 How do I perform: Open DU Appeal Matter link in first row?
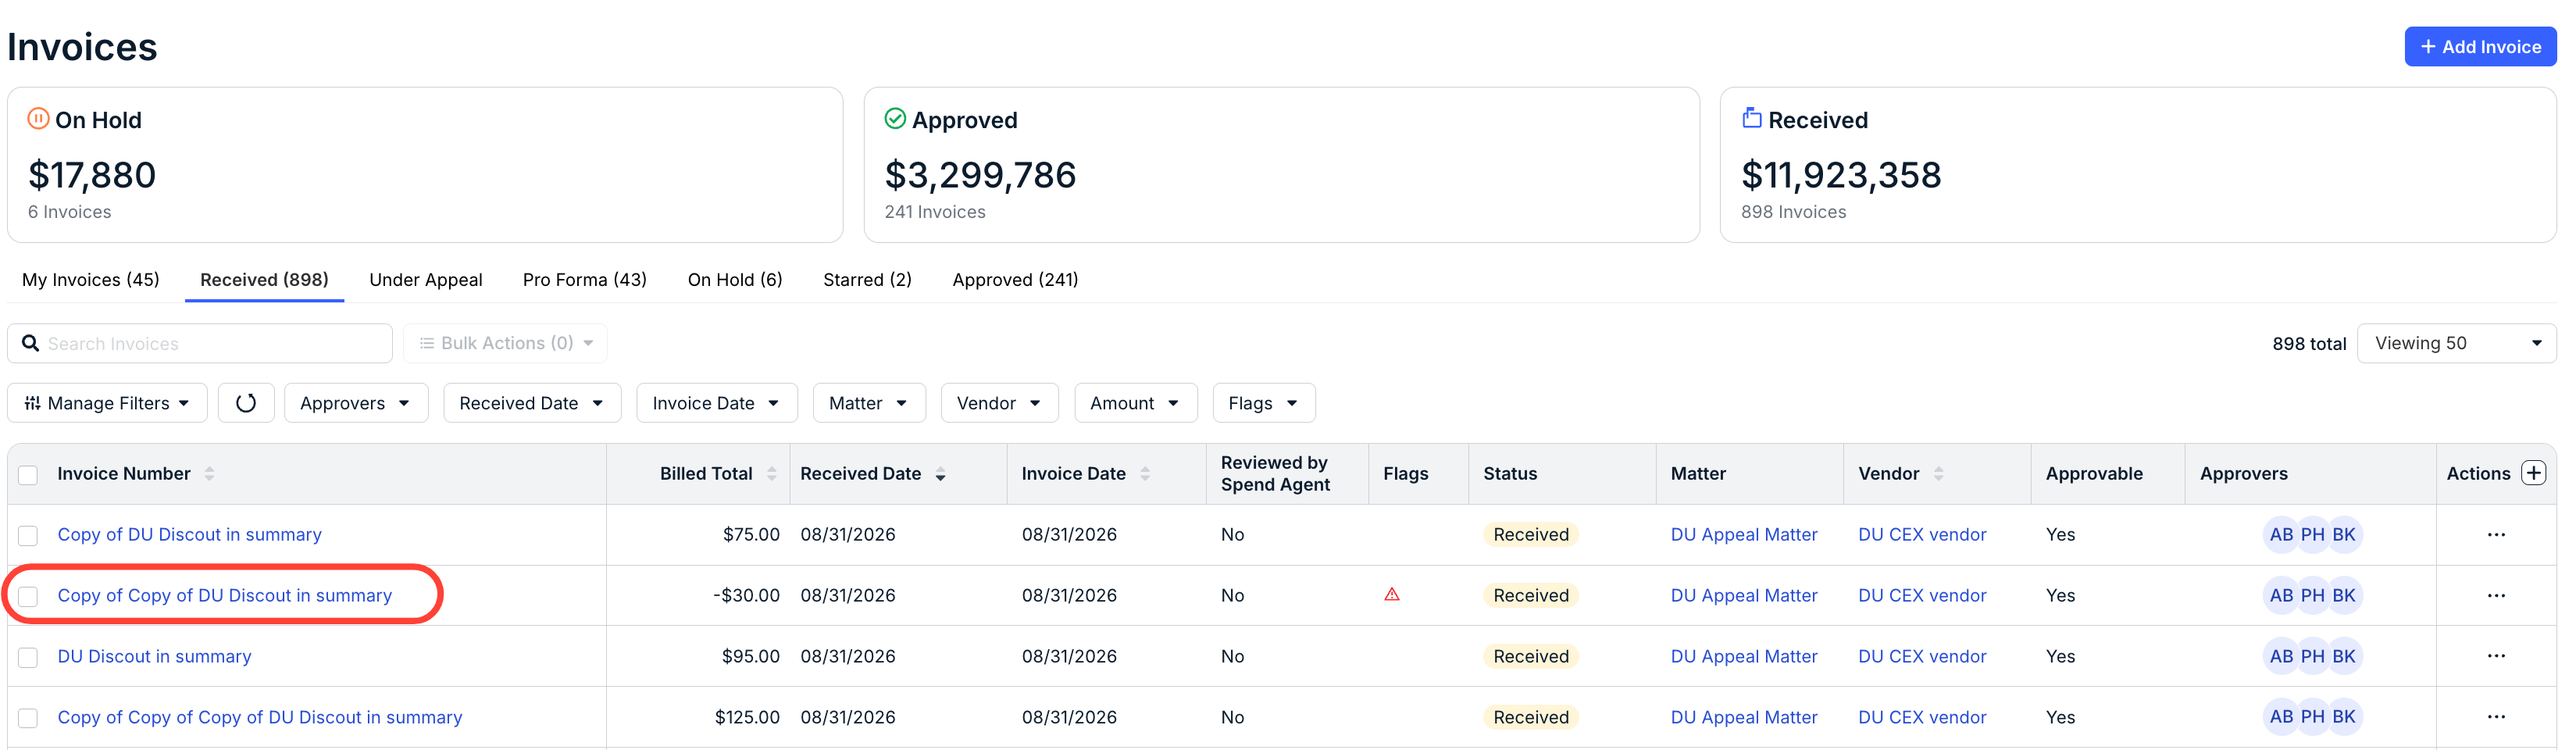tap(1743, 534)
